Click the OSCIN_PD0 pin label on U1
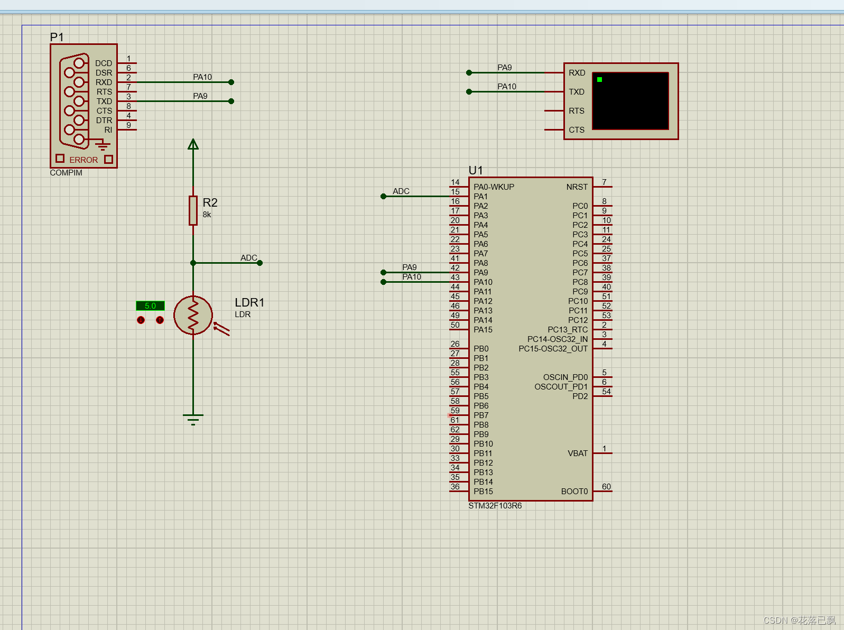The width and height of the screenshot is (844, 630). (x=565, y=377)
